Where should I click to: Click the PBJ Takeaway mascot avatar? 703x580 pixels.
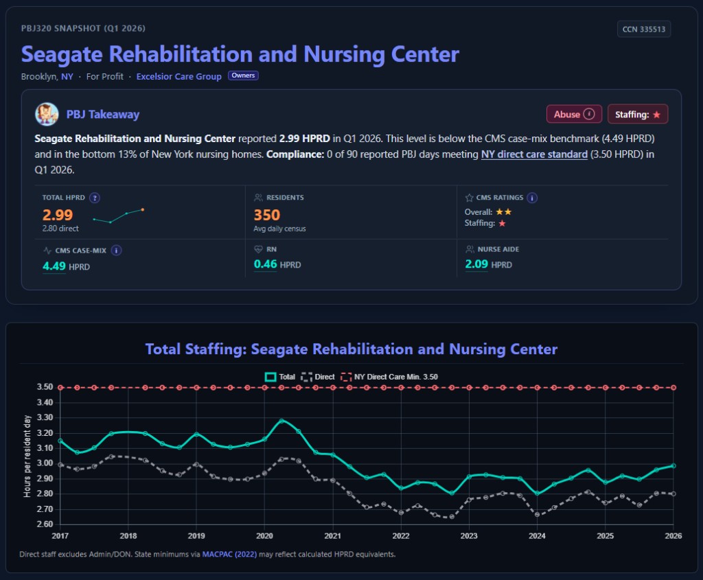click(47, 114)
